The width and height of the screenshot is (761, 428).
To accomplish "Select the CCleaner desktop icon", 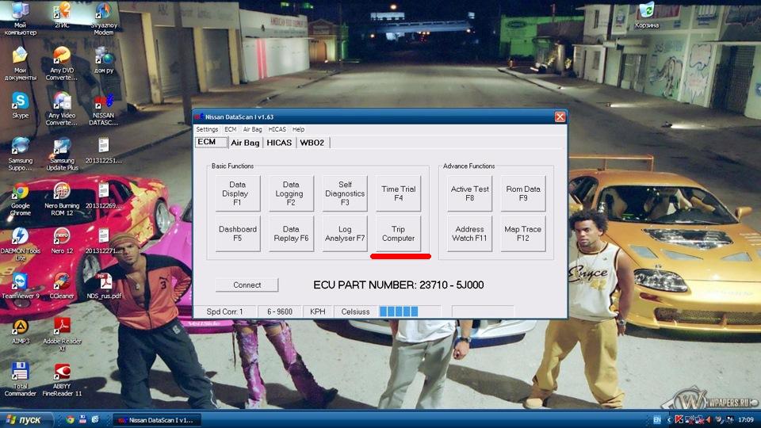I will click(62, 286).
